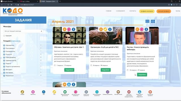Open 'о коворкинге' in the site menu
The height and width of the screenshot is (101, 181).
pyautogui.click(x=120, y=11)
